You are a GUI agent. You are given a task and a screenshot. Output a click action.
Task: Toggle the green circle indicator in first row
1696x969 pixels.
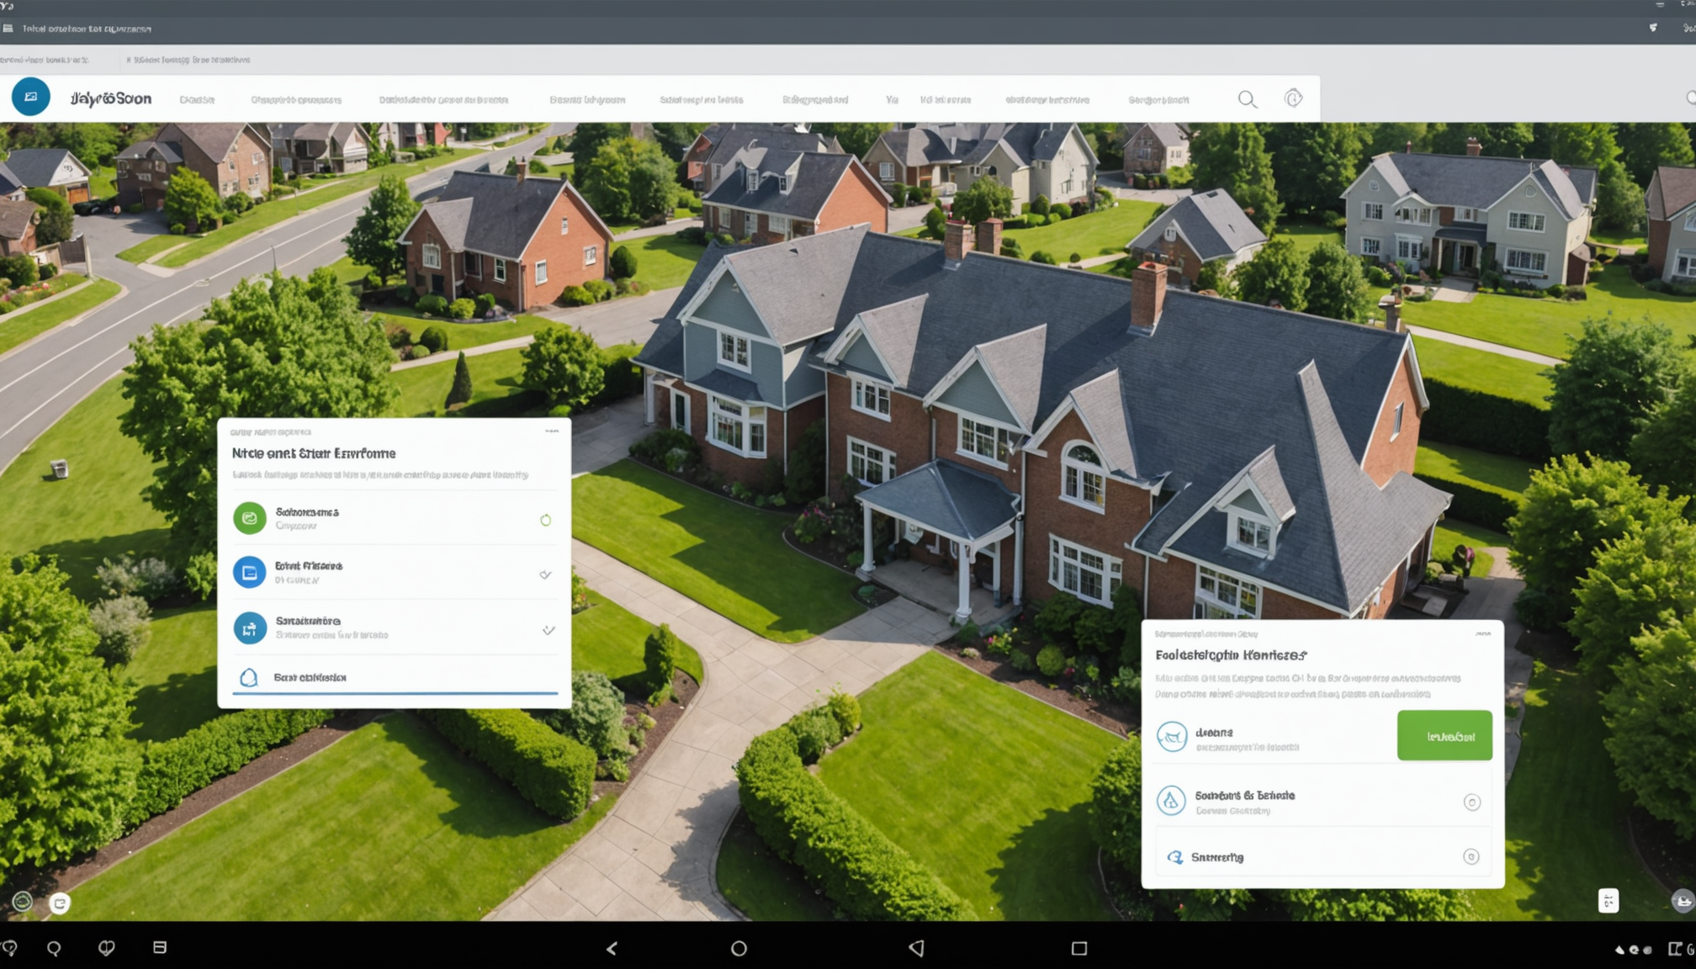(545, 520)
